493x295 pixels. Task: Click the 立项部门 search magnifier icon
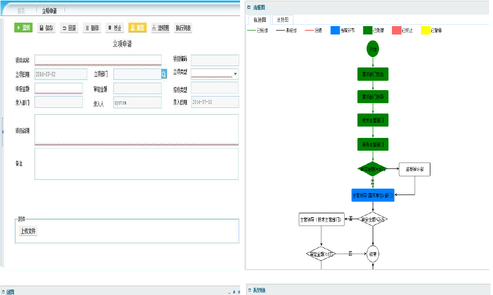tap(164, 74)
